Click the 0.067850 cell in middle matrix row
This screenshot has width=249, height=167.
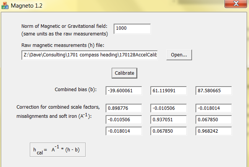point(214,120)
